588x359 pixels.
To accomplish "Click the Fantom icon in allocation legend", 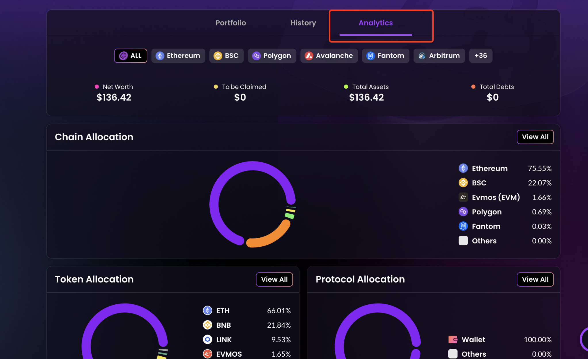I will (x=463, y=226).
